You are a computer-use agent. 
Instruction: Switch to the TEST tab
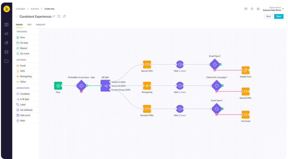tap(29, 25)
